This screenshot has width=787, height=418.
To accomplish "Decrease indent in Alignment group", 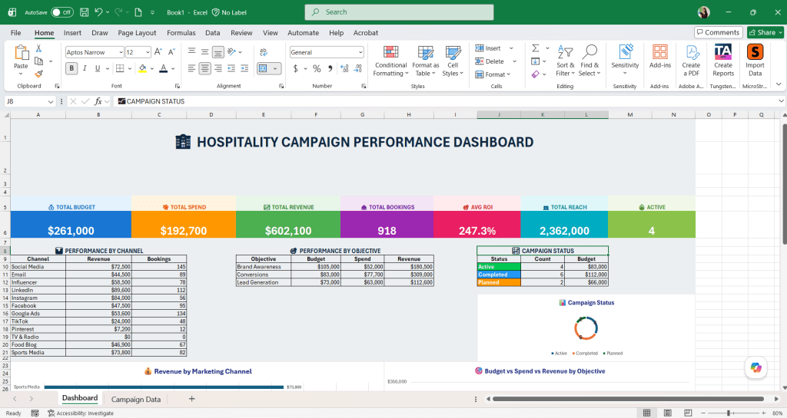I will (231, 68).
